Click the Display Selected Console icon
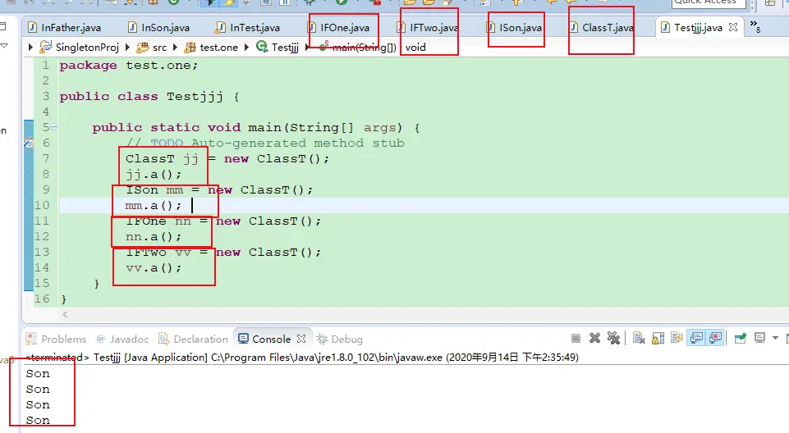Image resolution: width=789 pixels, height=433 pixels. 759,338
